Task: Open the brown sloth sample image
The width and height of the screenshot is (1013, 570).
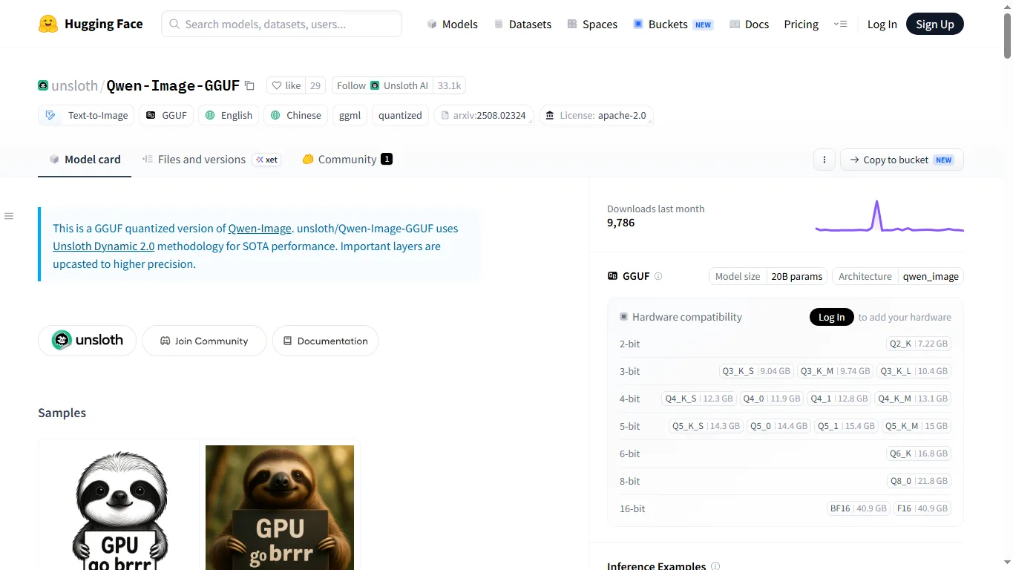Action: click(280, 508)
